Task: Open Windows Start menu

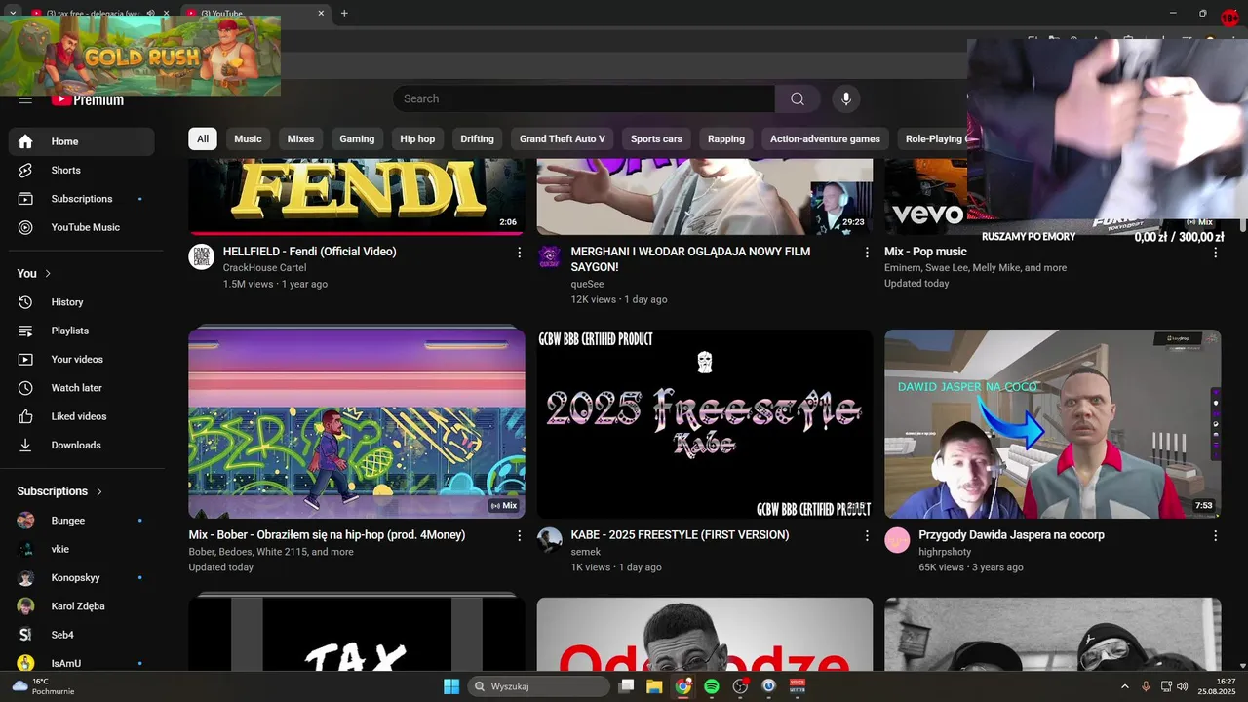Action: pyautogui.click(x=451, y=686)
